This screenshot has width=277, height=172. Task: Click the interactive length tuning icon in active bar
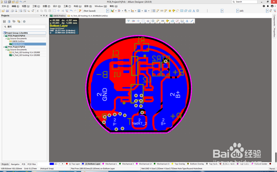click(x=163, y=21)
